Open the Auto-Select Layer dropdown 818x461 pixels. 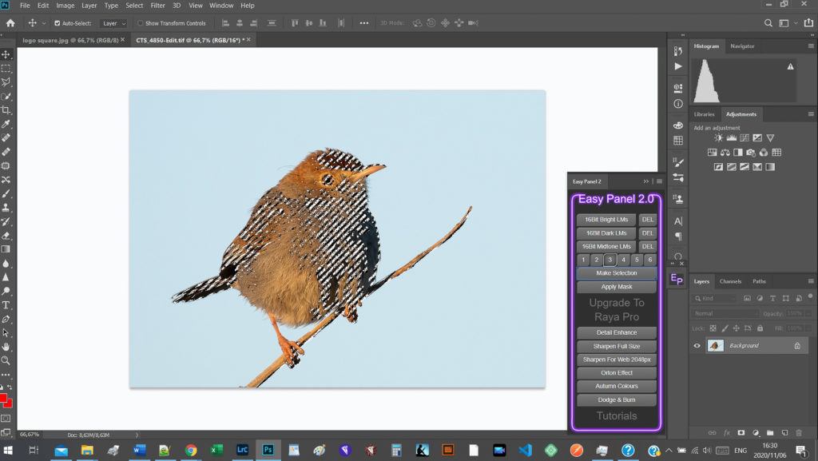tap(113, 23)
